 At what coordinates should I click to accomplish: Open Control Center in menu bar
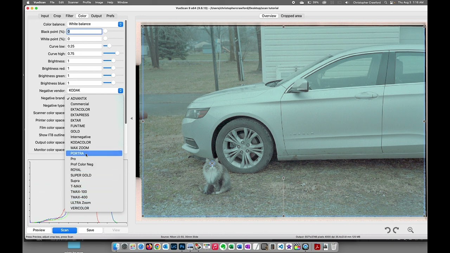pyautogui.click(x=392, y=2)
